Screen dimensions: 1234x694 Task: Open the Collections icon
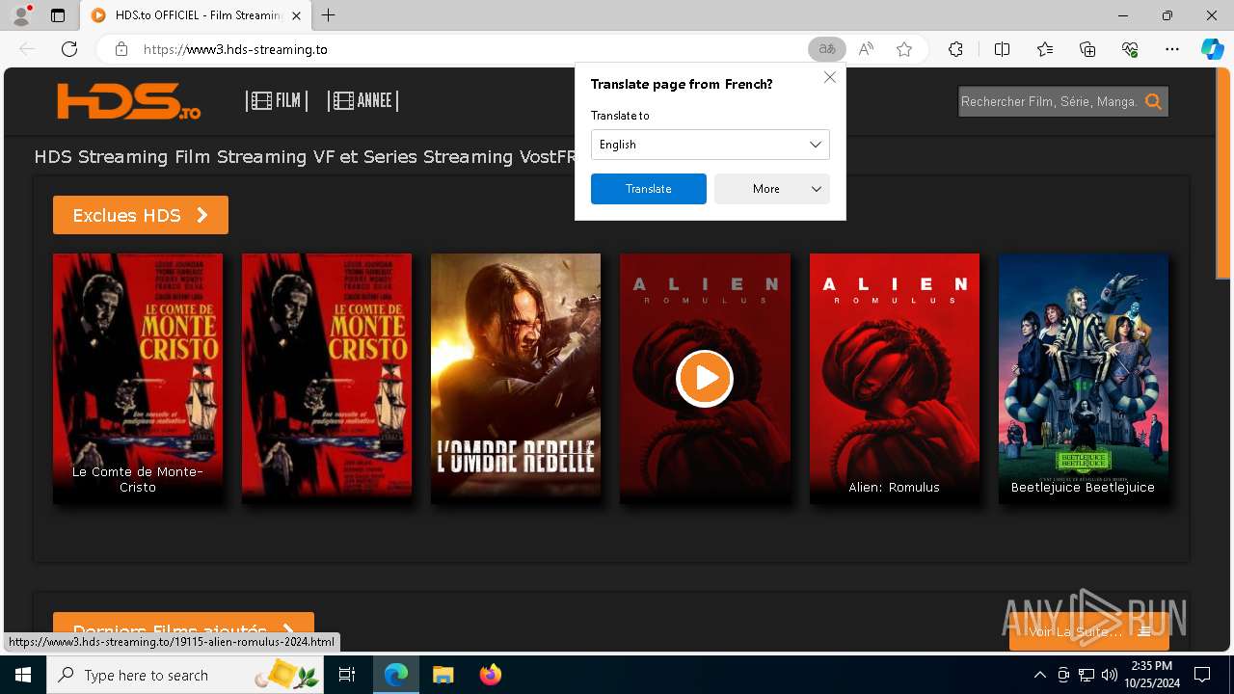click(x=1087, y=49)
